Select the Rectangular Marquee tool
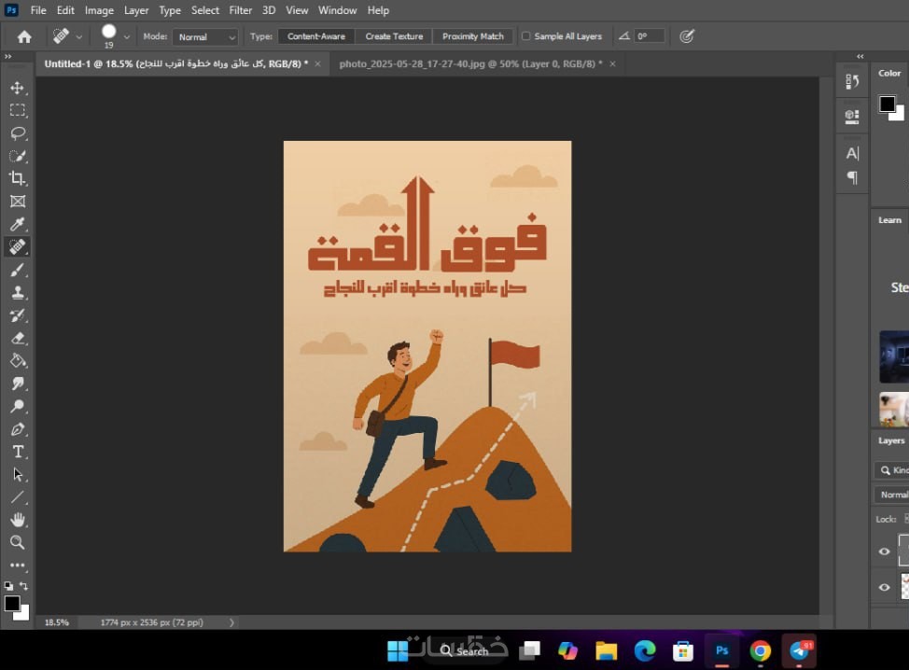Screen dimensions: 909x670 18,110
